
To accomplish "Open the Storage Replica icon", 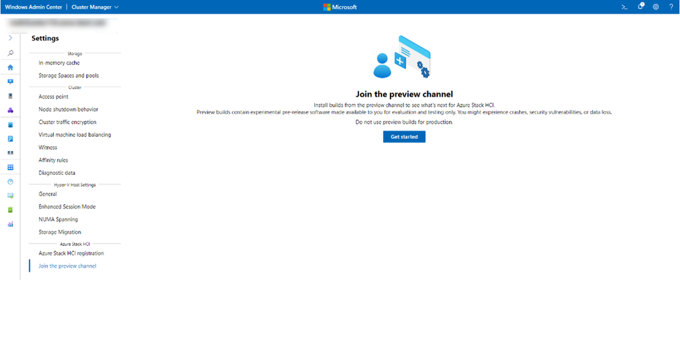I will tap(10, 153).
